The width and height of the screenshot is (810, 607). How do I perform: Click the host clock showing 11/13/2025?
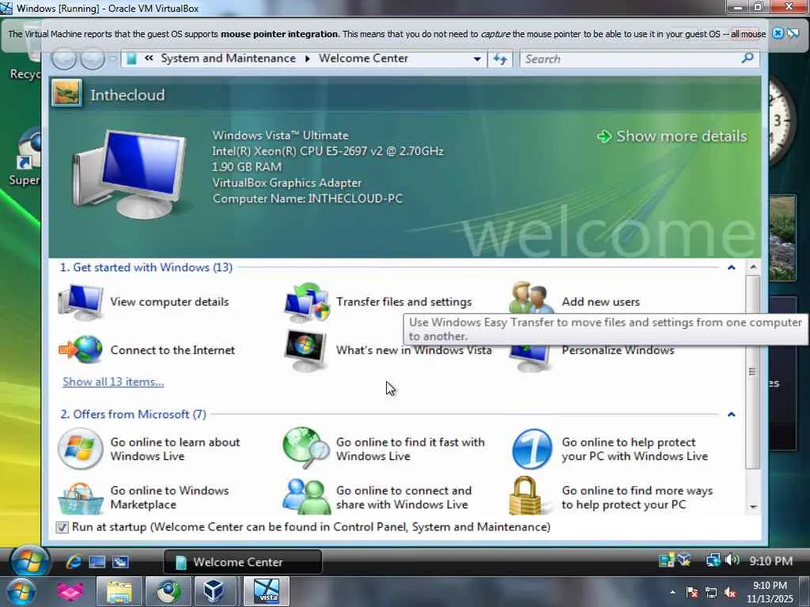(770, 592)
